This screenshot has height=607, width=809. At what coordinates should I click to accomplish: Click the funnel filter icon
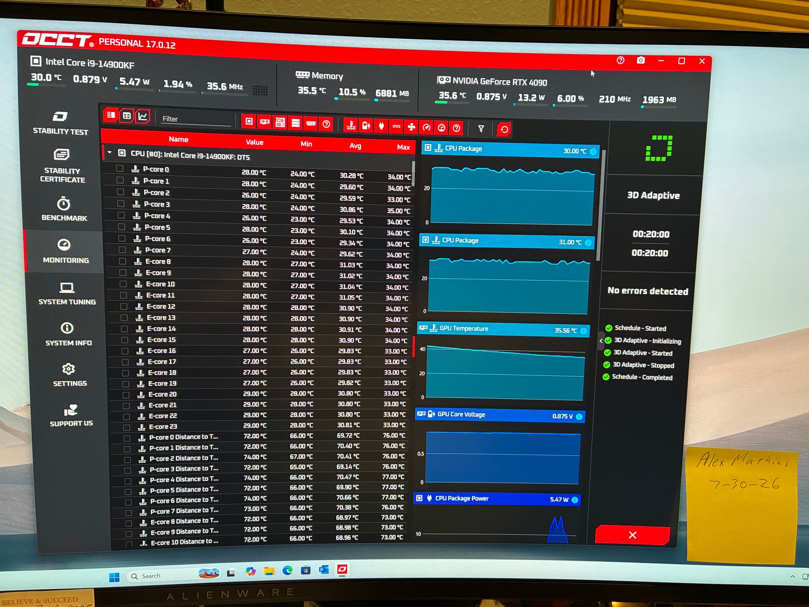tap(481, 129)
